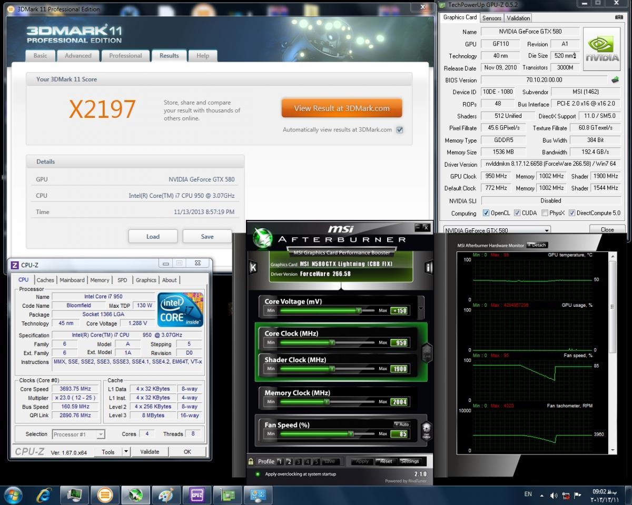Image resolution: width=632 pixels, height=505 pixels.
Task: Click the volume speaker tray icon
Action: point(554,495)
